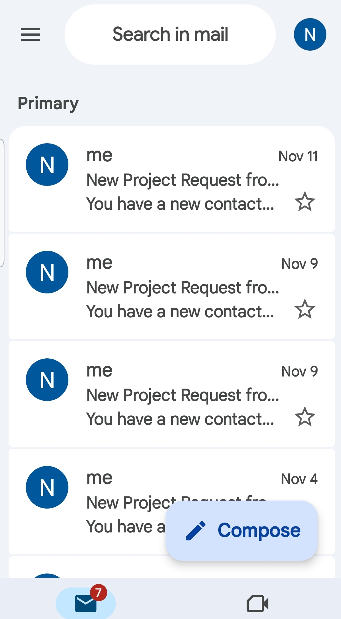Select sender avatar of second Nov 9 email

pyautogui.click(x=47, y=380)
